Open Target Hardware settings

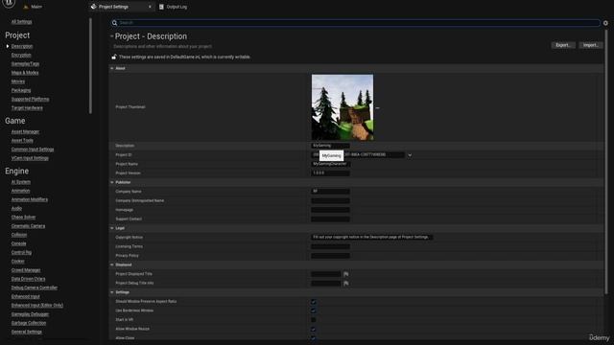[x=27, y=108]
